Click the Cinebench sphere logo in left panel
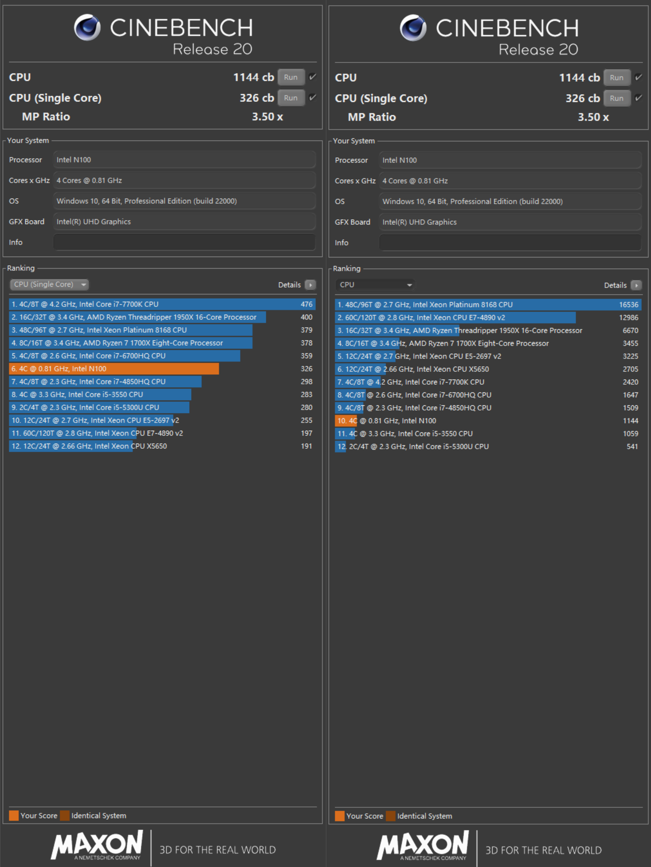 point(87,28)
